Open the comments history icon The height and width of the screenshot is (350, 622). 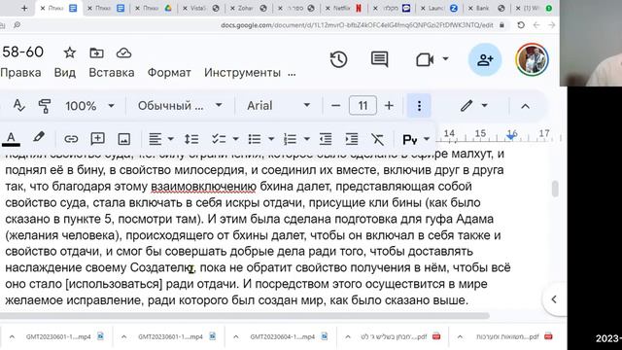[x=380, y=59]
